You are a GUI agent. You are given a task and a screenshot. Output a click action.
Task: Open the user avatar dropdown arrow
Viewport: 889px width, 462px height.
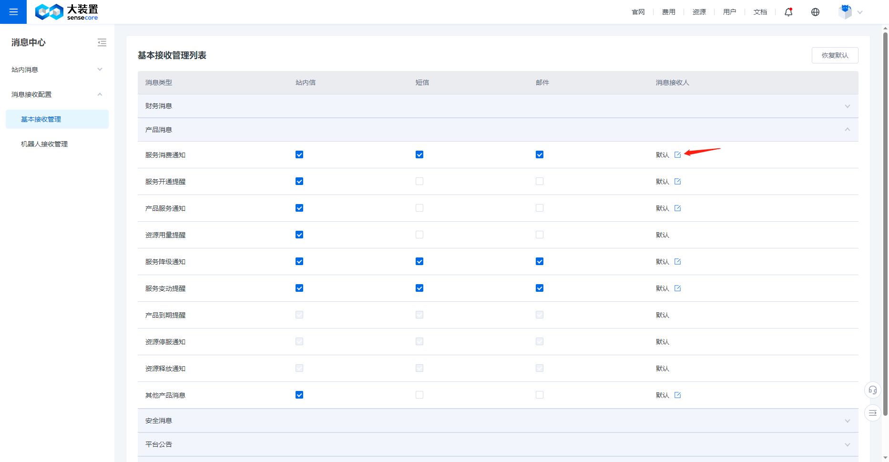(x=860, y=12)
